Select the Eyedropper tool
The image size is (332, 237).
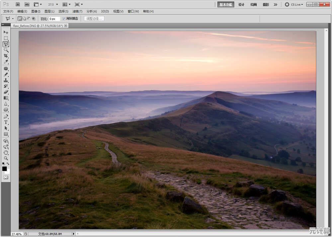coord(6,62)
